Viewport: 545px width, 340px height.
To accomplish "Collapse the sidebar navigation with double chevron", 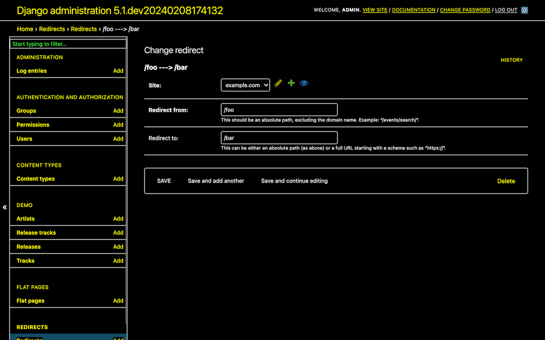I will (5, 207).
